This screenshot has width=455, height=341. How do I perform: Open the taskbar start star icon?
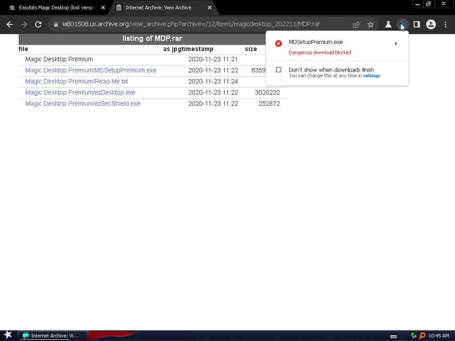tap(8, 335)
